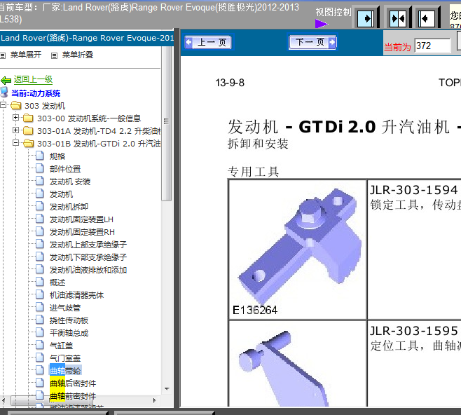Click the page icon beside 部件位置
Image resolution: width=461 pixels, height=415 pixels.
pos(40,168)
